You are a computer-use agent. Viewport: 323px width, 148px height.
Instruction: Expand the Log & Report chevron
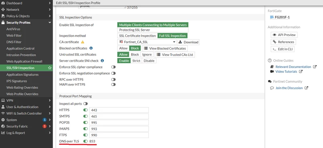[x=50, y=133]
